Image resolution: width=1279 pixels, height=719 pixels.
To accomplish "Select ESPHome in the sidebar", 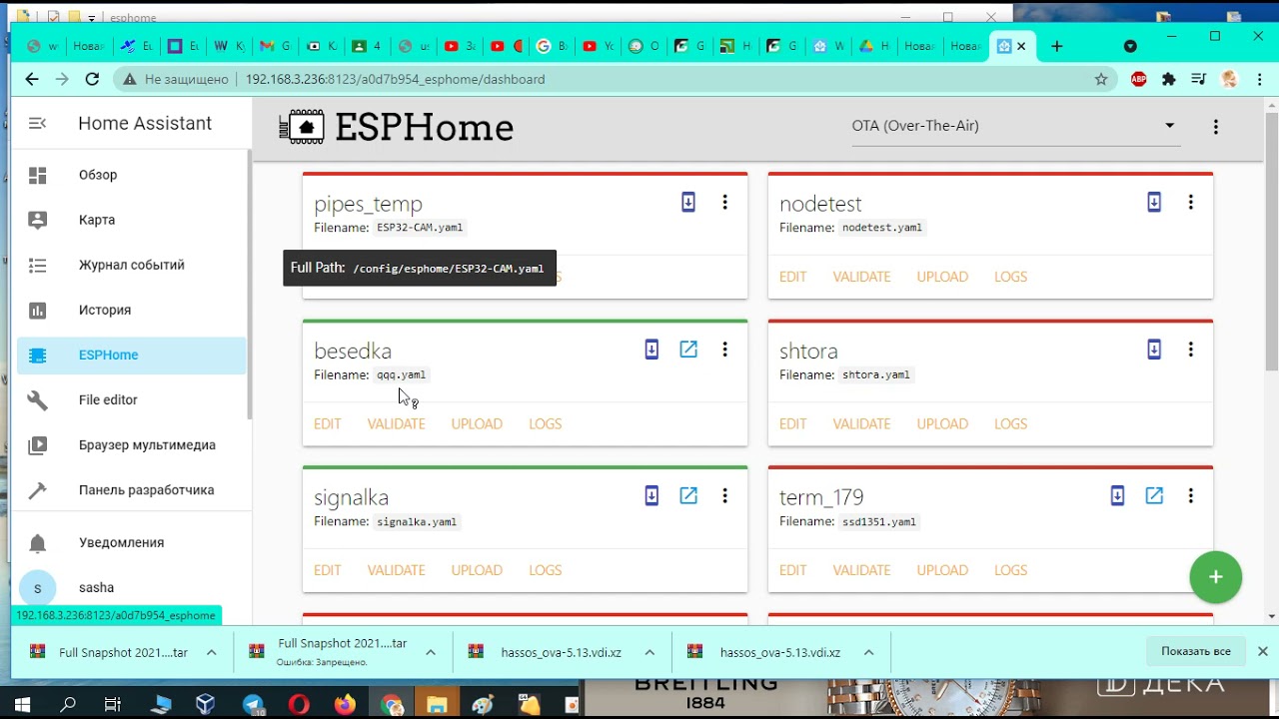I will (x=131, y=355).
